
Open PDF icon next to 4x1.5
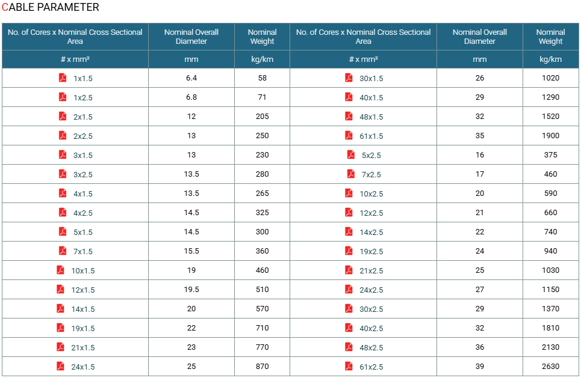[x=63, y=193]
